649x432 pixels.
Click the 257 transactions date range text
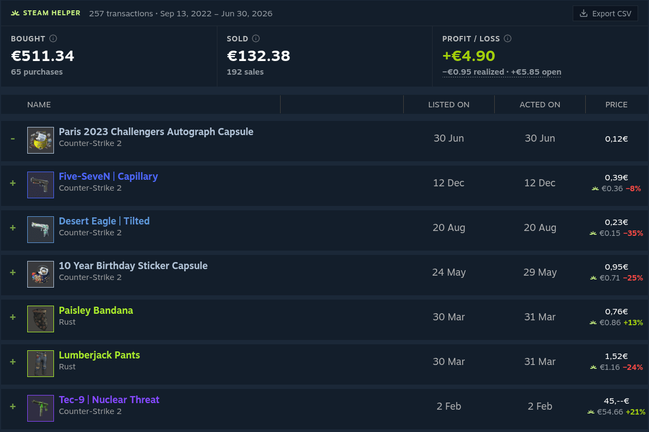click(181, 14)
